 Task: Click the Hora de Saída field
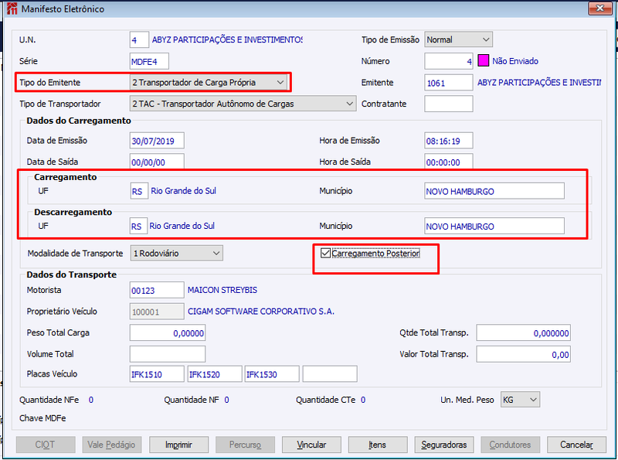pos(449,162)
